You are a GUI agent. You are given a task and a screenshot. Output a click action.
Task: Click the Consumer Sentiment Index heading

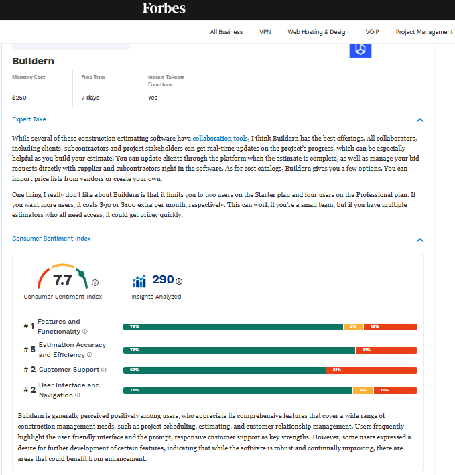click(x=52, y=239)
